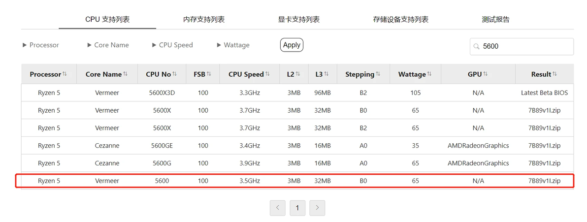Sort by Core Name arrows icon

(x=126, y=74)
